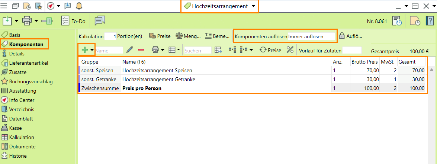Viewport: 437px width, 164px height.
Task: Open the Hochzeitsarrangement title dropdown
Action: pyautogui.click(x=253, y=6)
